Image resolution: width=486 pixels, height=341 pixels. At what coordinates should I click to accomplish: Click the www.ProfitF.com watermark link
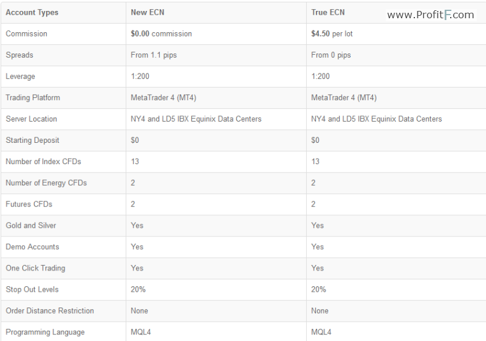coord(431,15)
